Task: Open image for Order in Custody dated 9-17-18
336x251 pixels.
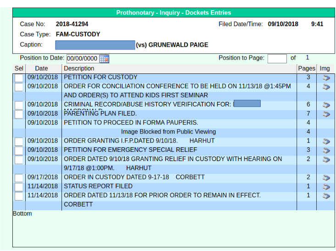Action: [326, 178]
